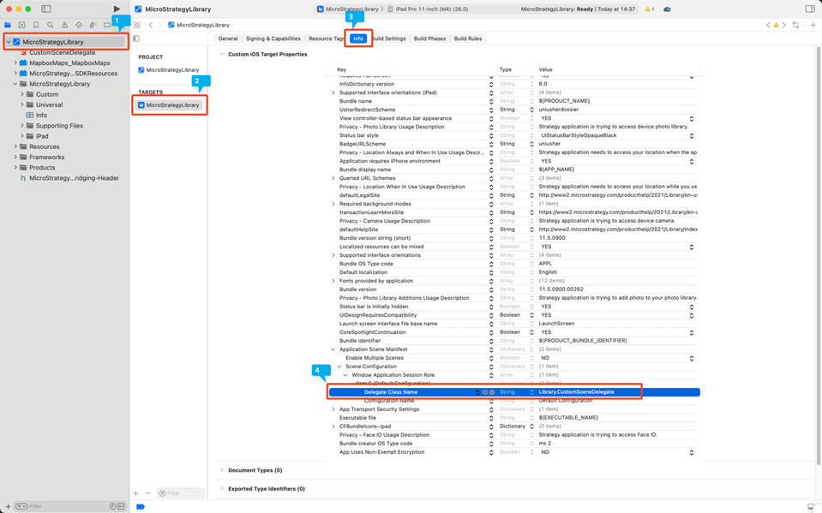The height and width of the screenshot is (513, 822).
Task: Collapse the Custom iOS Target Properties section
Action: point(222,54)
